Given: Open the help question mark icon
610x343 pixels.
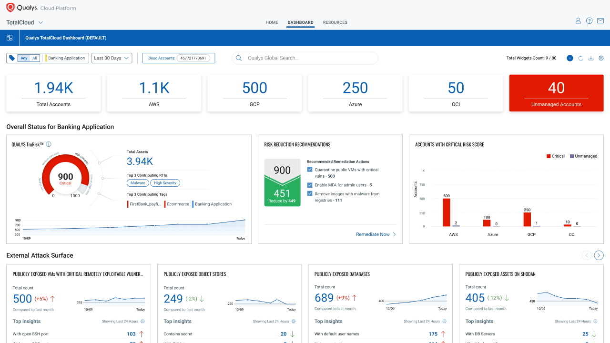Looking at the screenshot, I should (x=590, y=20).
